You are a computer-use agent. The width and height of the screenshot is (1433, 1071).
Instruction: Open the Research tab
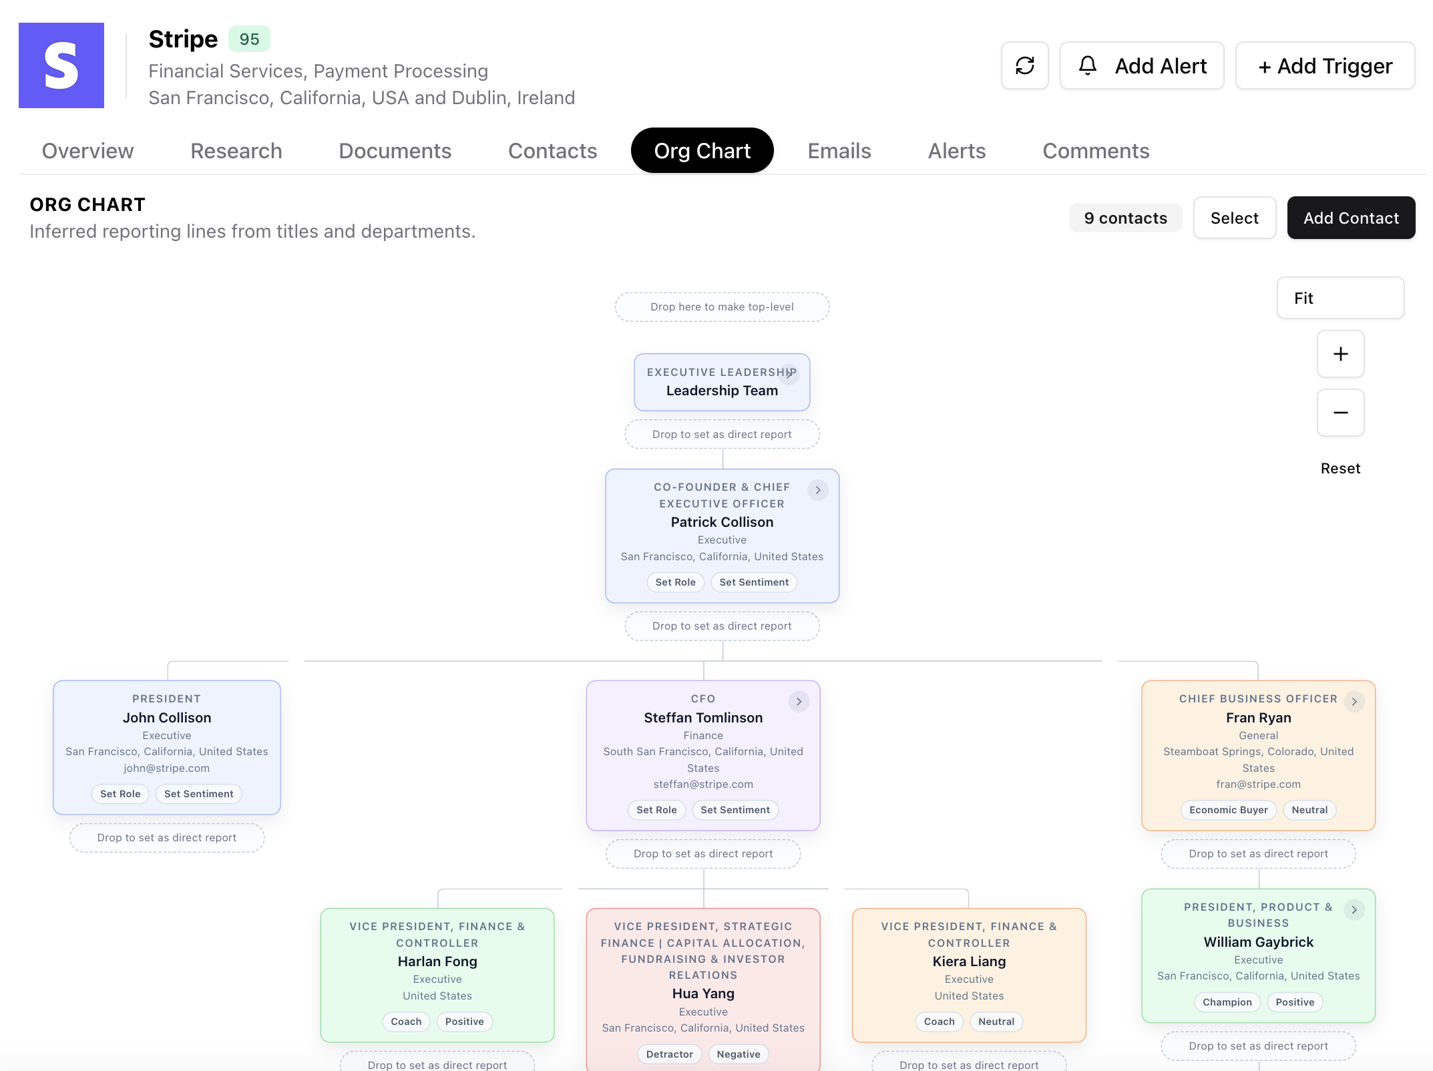236,150
